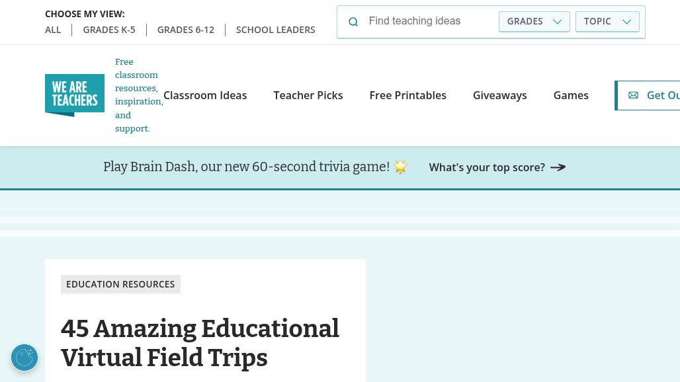Focus the Find teaching ideas search field

point(429,21)
